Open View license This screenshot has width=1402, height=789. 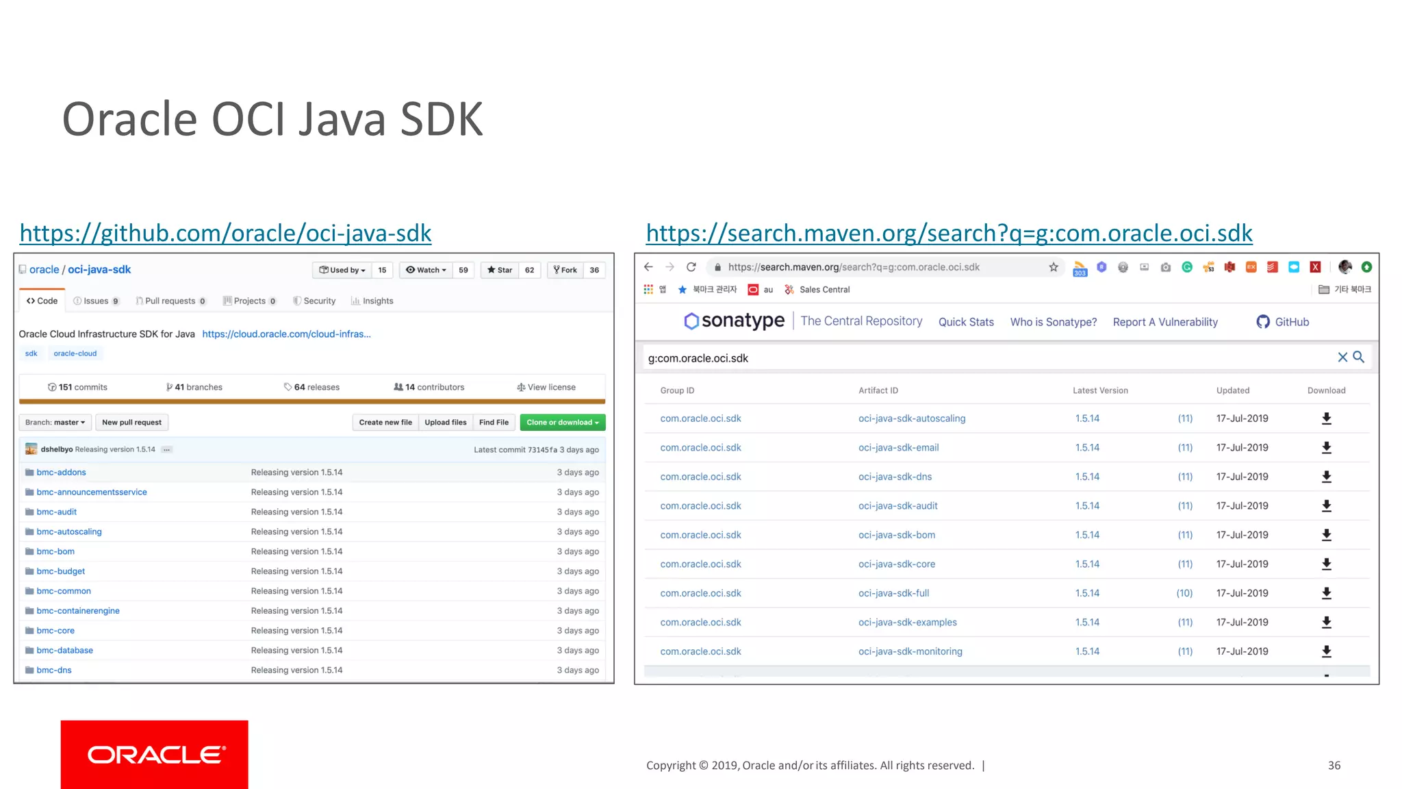tap(546, 387)
